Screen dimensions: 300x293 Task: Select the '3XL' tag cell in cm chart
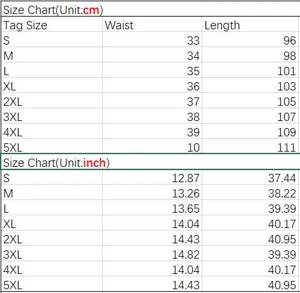pos(52,116)
